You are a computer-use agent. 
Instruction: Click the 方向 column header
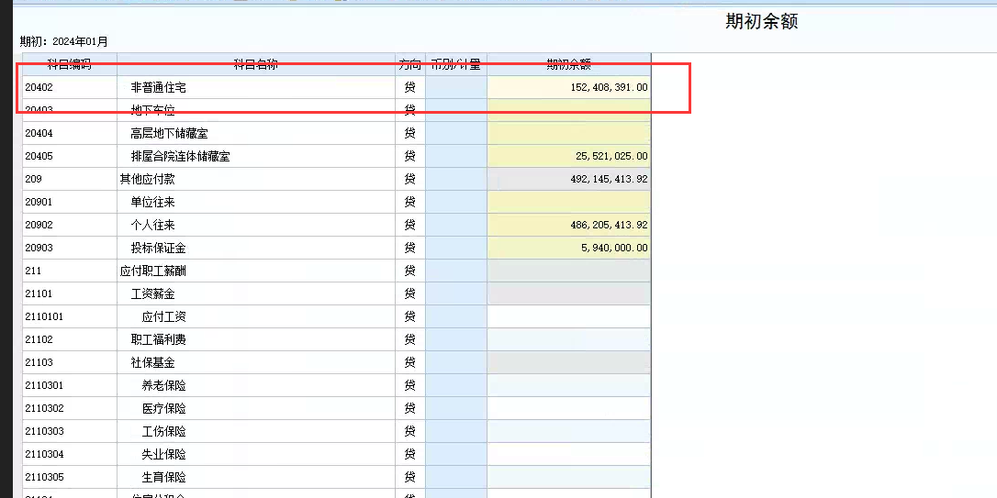410,64
